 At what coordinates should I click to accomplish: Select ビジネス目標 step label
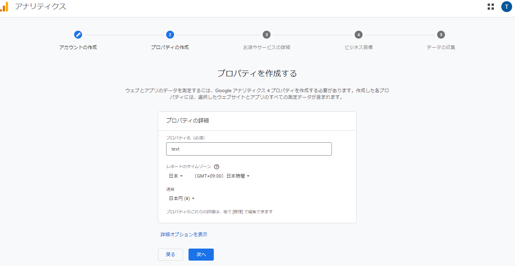tap(358, 47)
